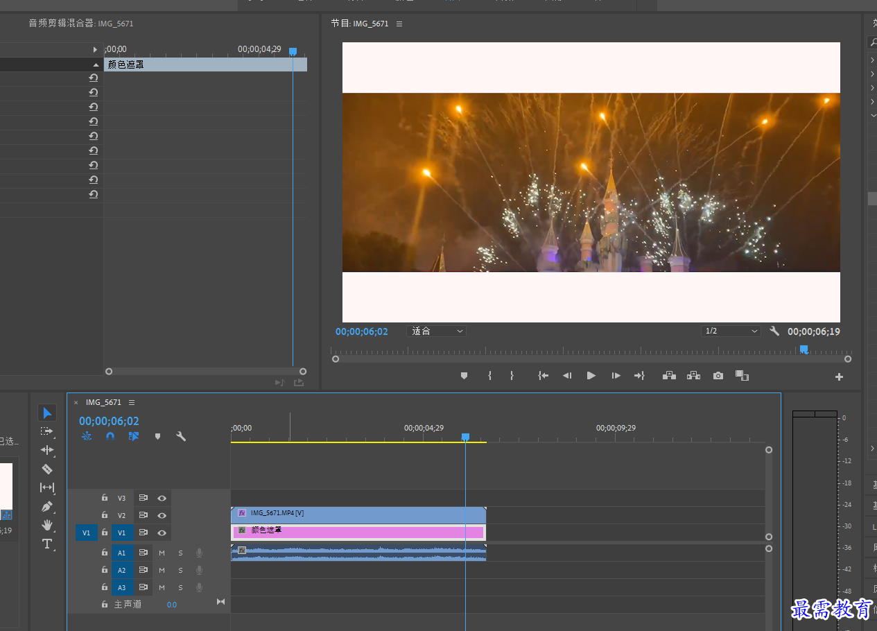Select pink 颜色遮罩 clip on V1
The width and height of the screenshot is (877, 631).
[358, 532]
